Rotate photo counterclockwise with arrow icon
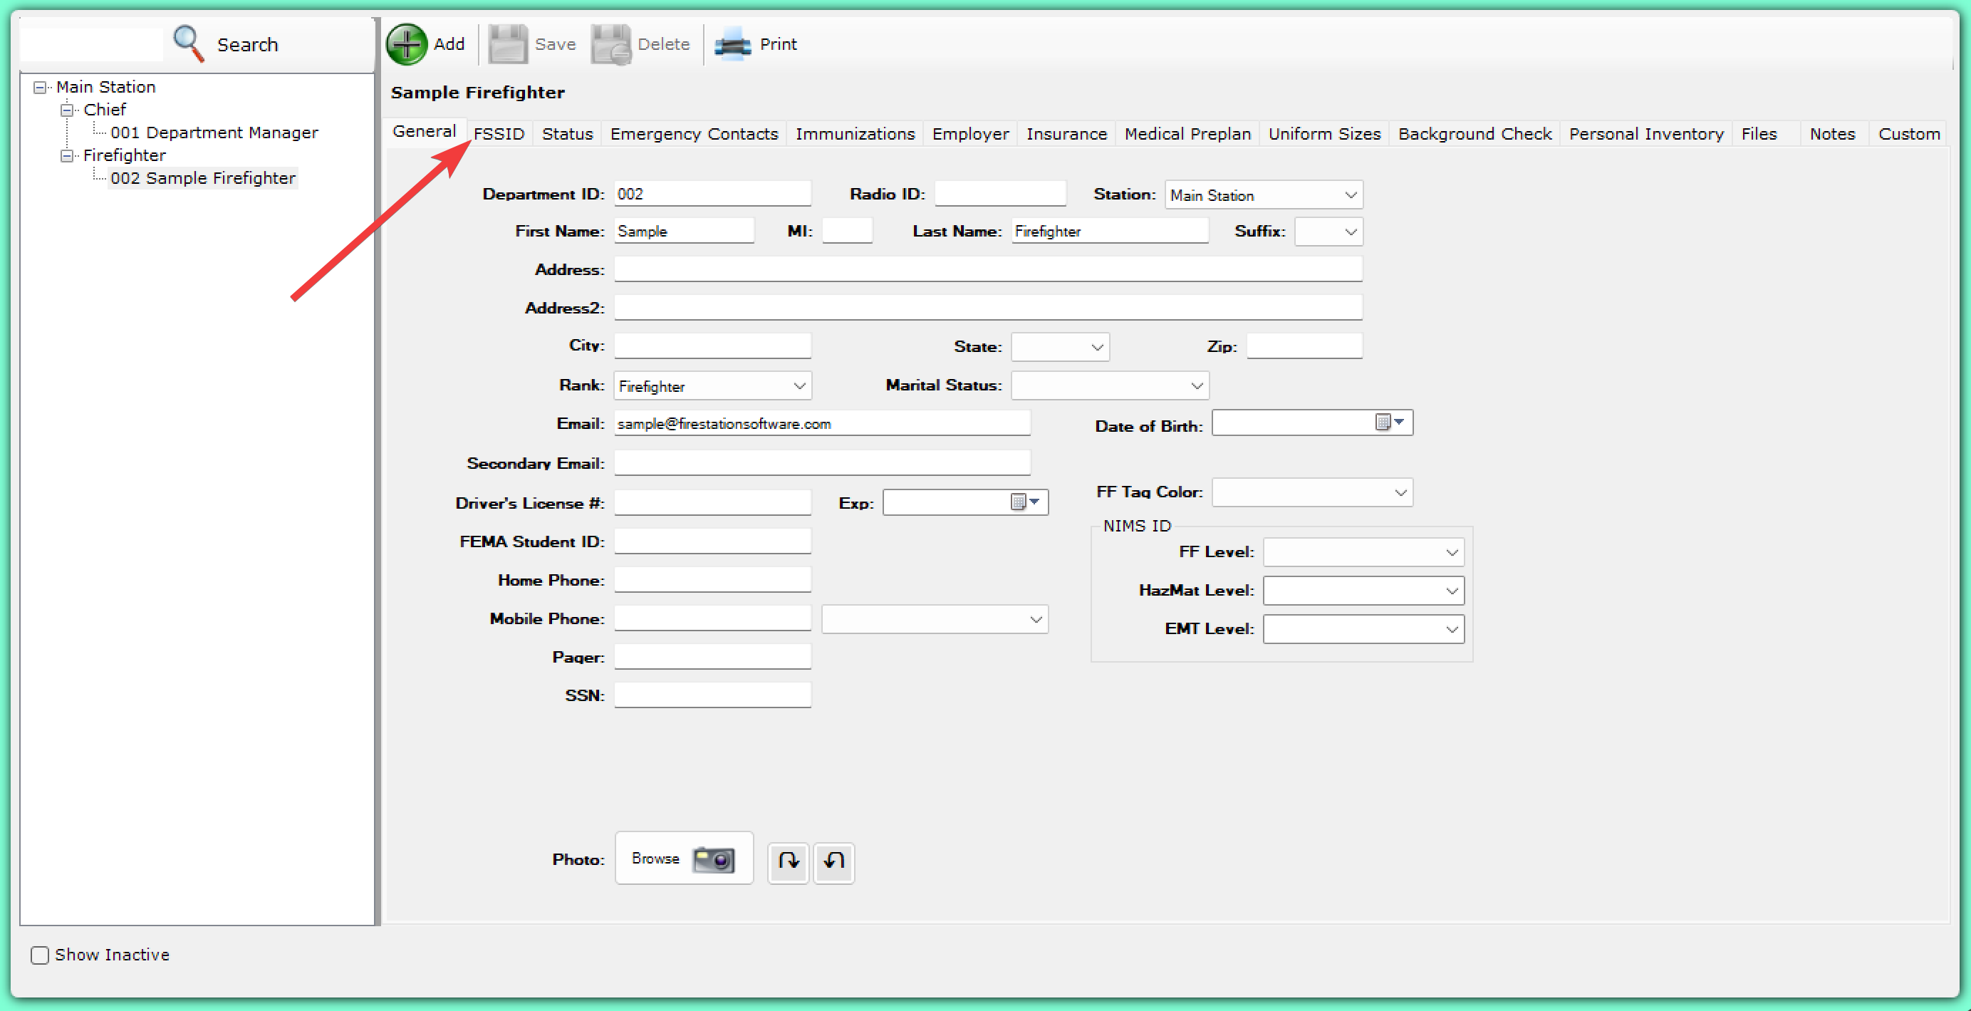 834,861
